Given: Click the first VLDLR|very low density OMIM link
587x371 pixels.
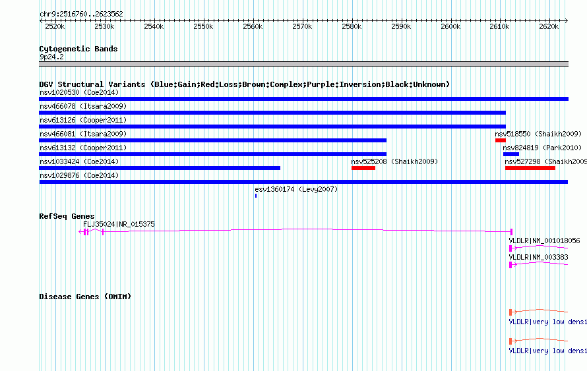Looking at the screenshot, I should 547,322.
